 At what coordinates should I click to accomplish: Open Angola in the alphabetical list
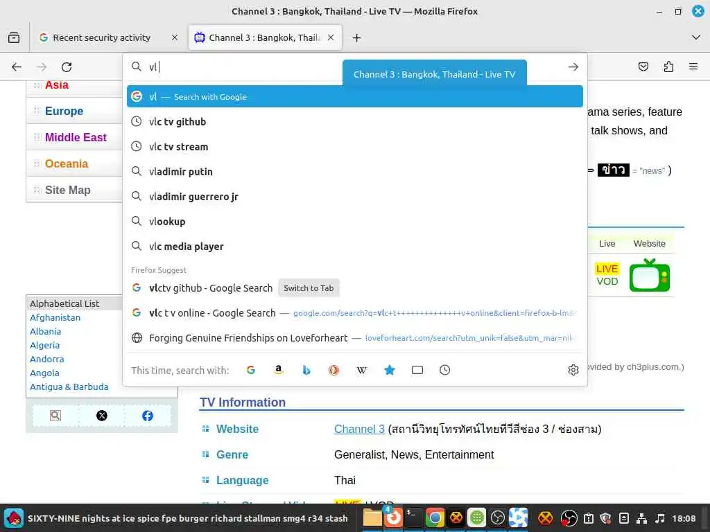point(44,373)
